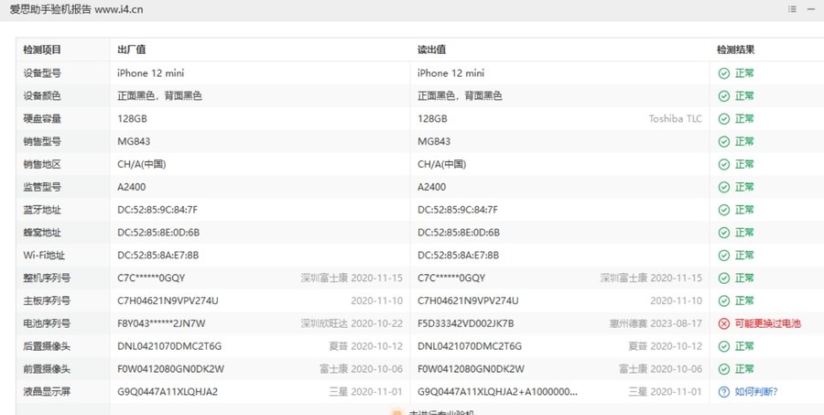The height and width of the screenshot is (415, 824).
Task: Open the list menu icon in title bar
Action: point(793,9)
